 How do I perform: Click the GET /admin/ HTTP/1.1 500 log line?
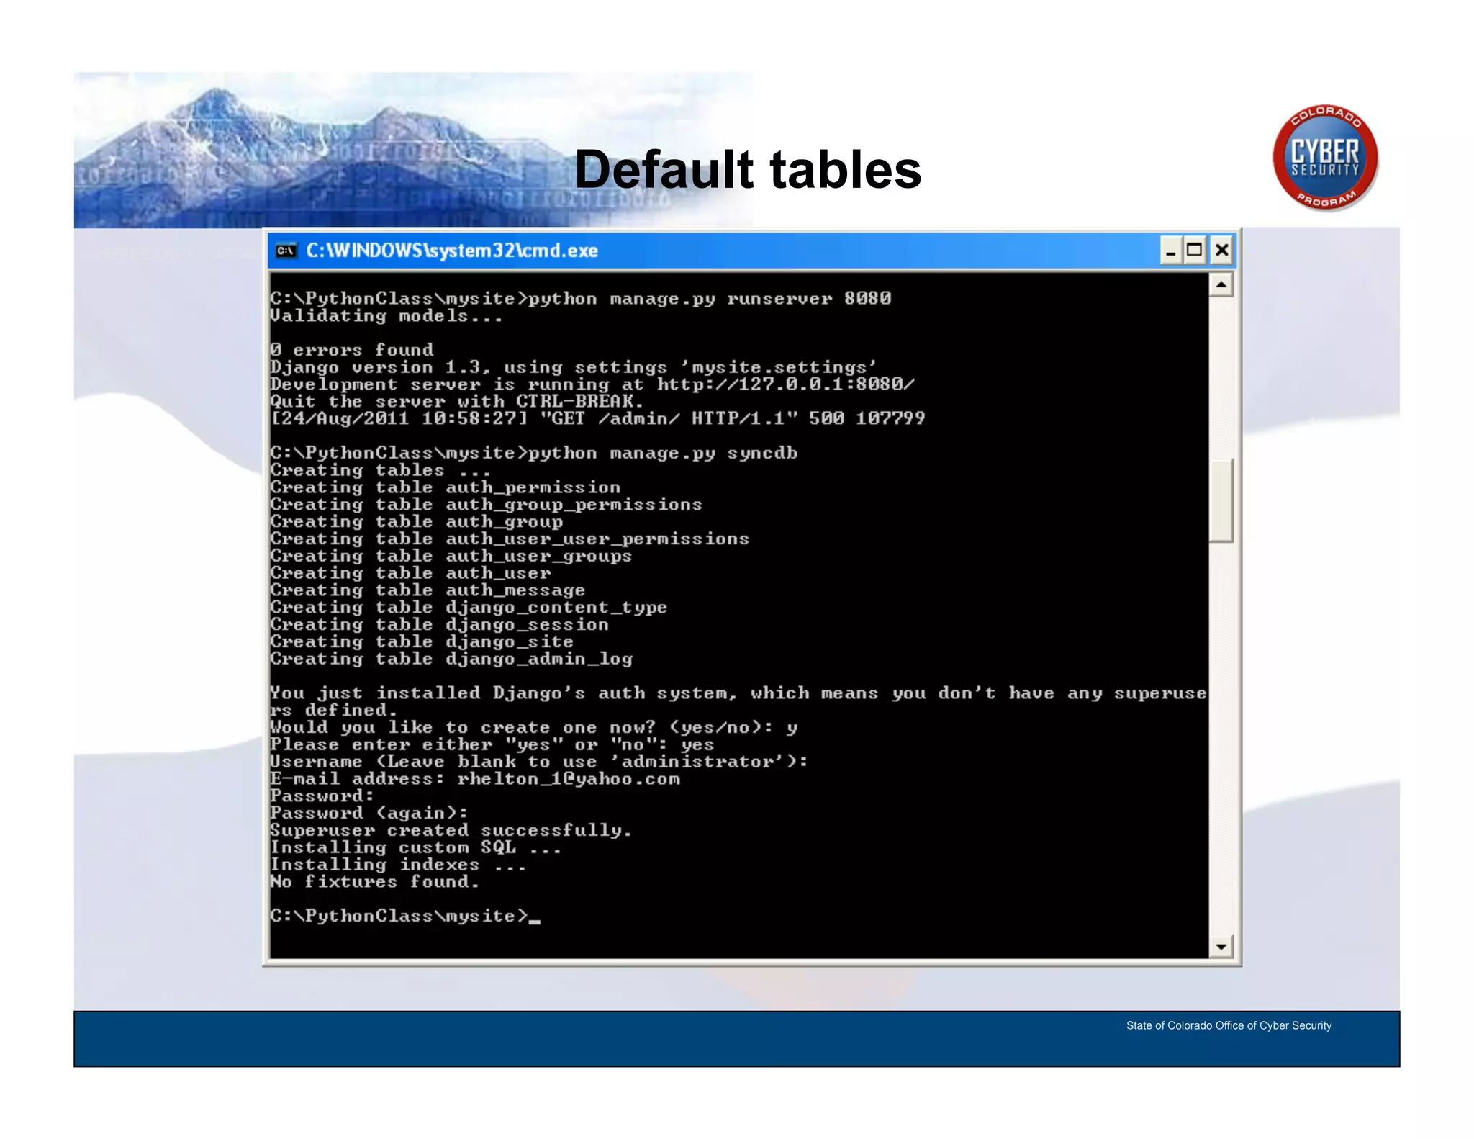(x=597, y=419)
